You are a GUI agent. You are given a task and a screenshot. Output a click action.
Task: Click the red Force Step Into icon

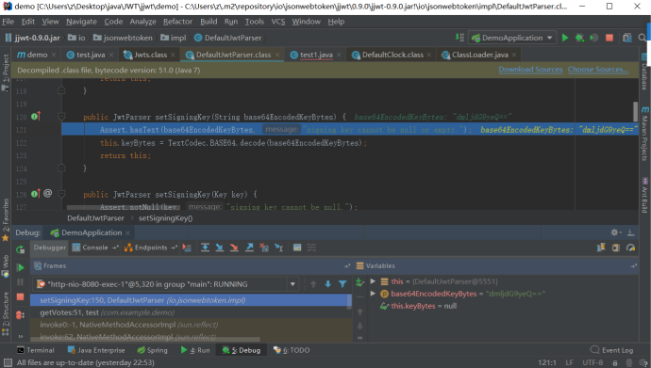pos(234,248)
